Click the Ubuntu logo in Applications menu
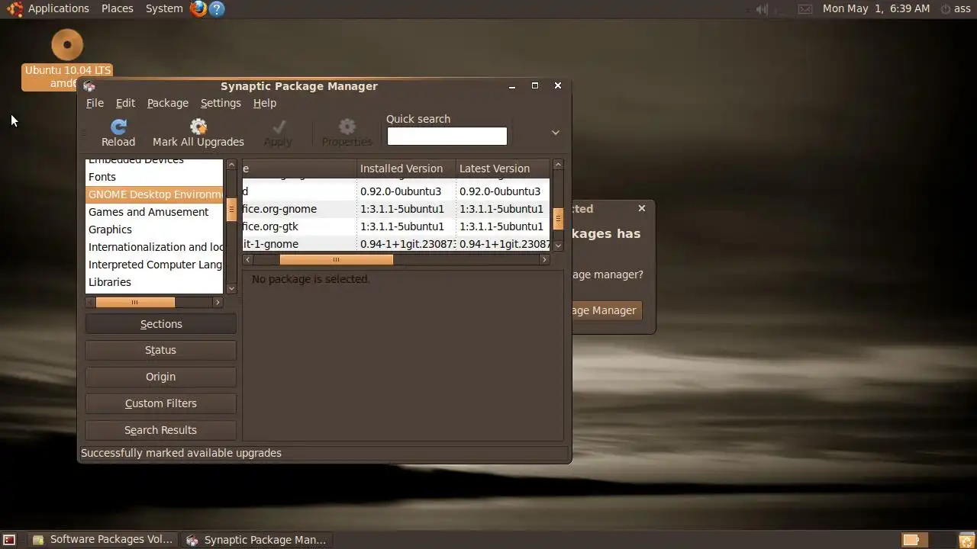The image size is (977, 549). click(x=15, y=9)
